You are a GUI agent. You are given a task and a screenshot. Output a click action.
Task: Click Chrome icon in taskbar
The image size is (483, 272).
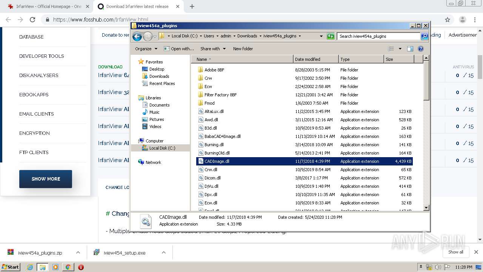68,267
